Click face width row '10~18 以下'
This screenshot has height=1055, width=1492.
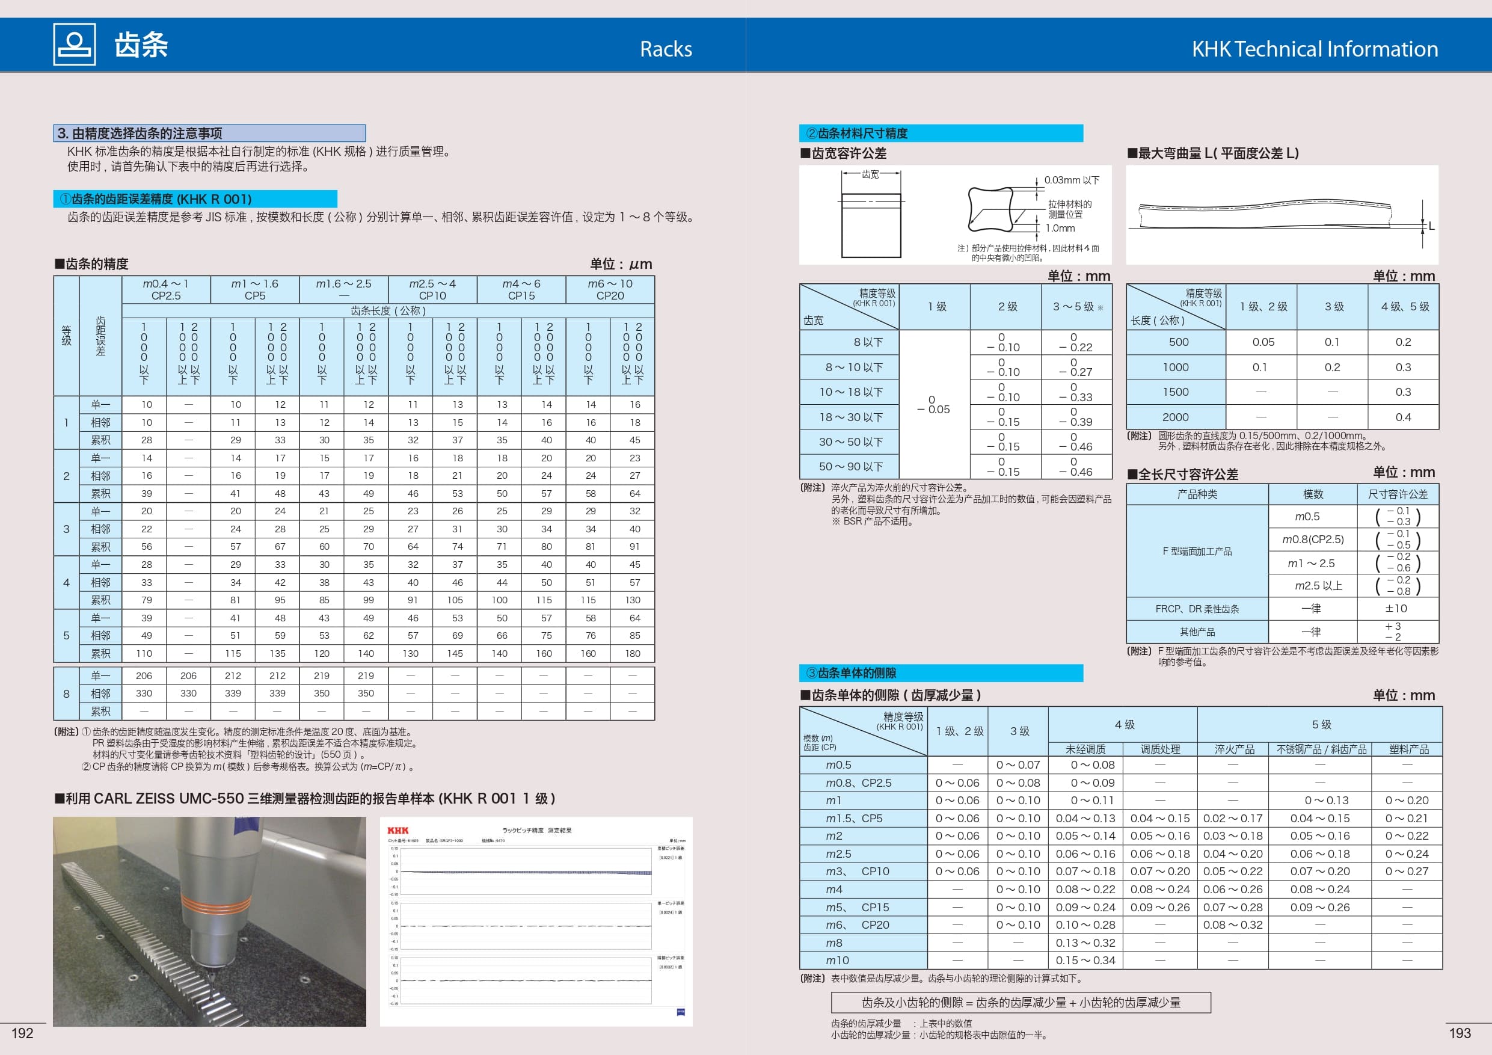[849, 392]
